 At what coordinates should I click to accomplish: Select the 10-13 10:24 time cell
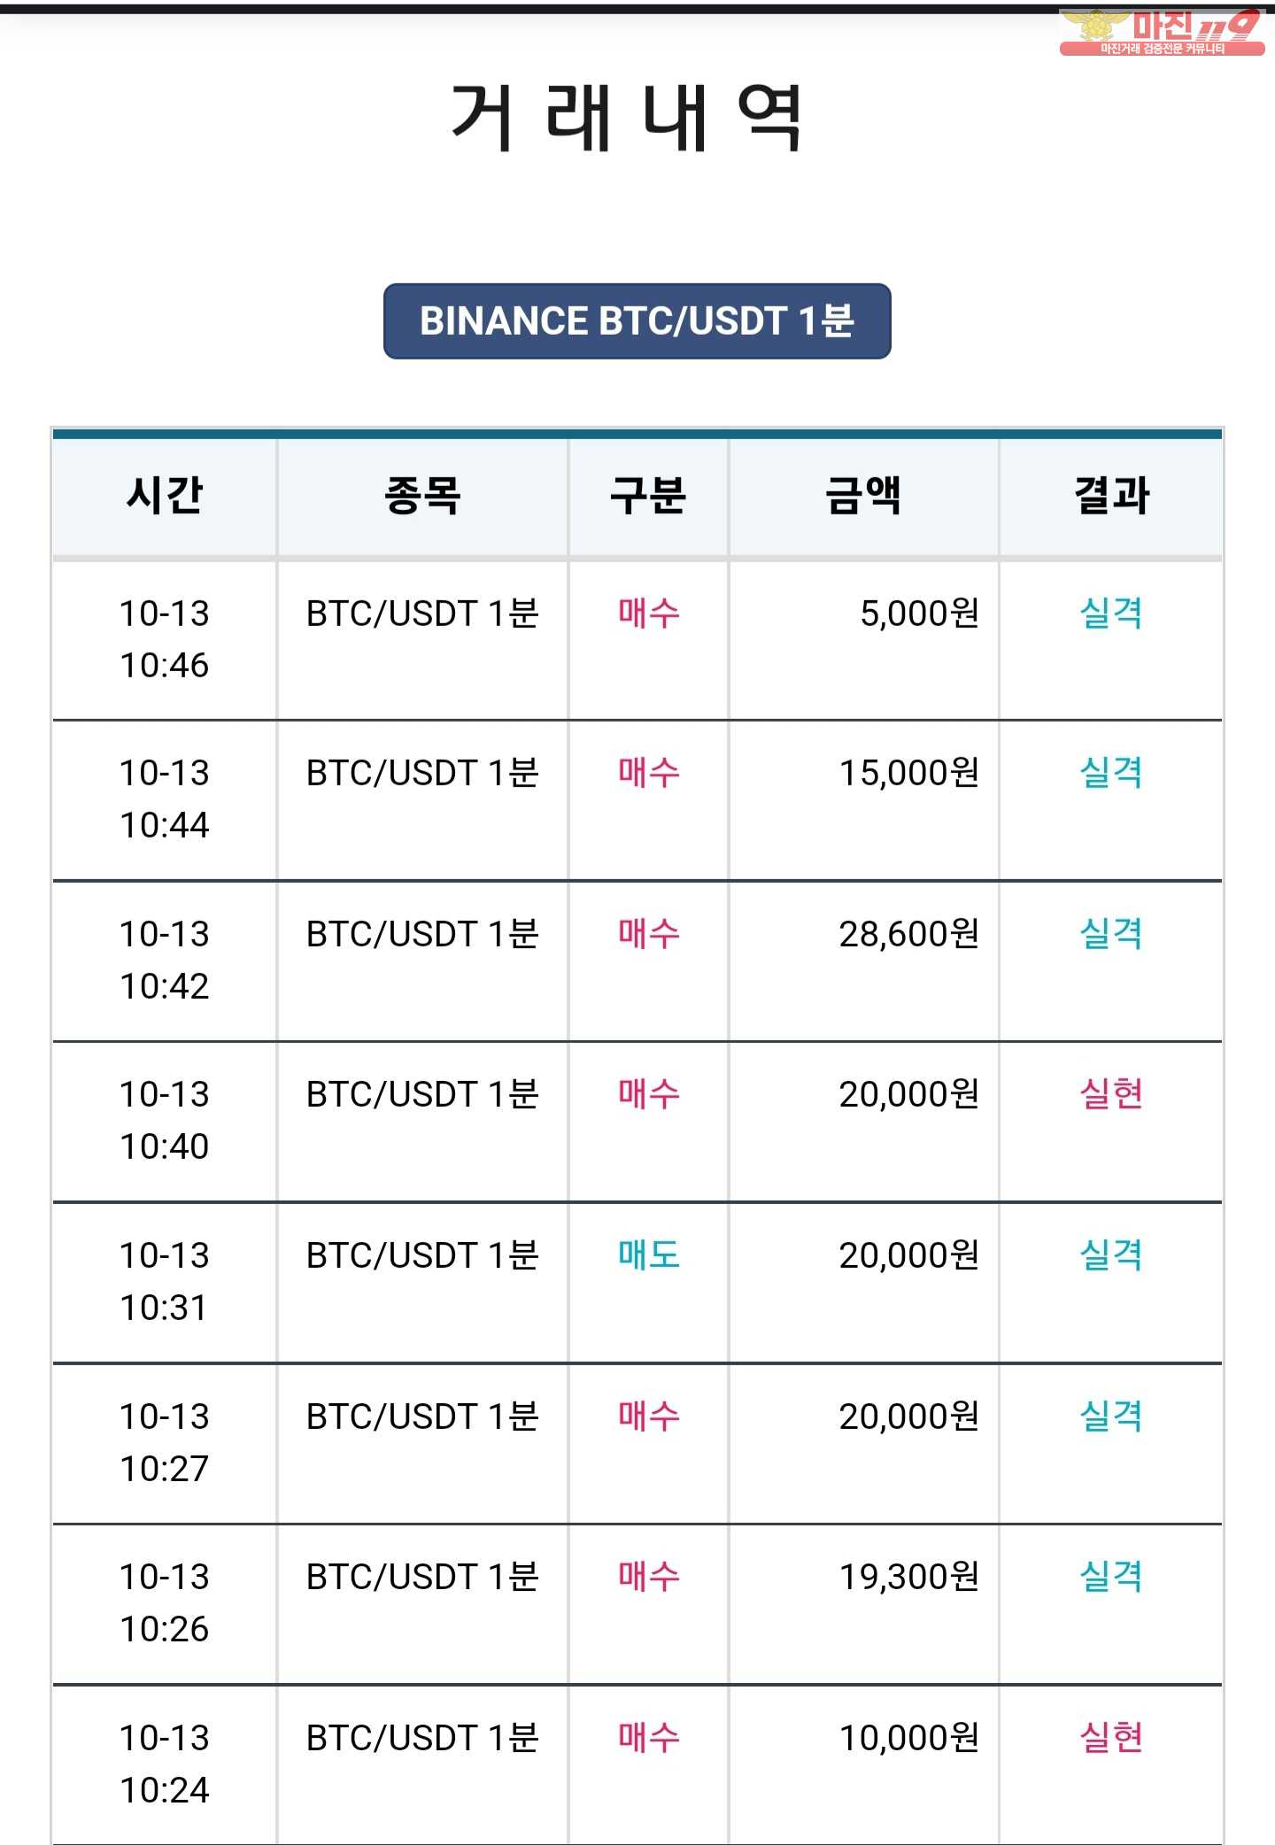(165, 1764)
